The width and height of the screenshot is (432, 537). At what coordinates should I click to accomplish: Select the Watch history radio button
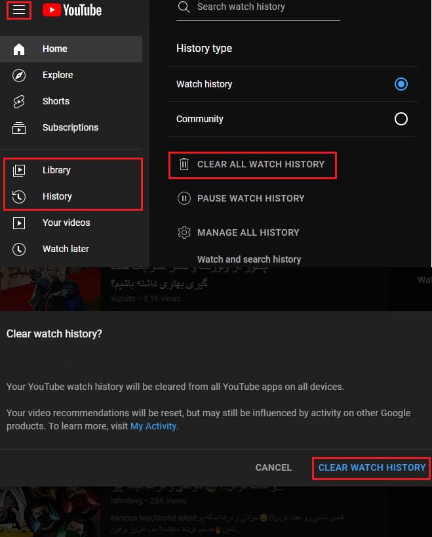pos(401,84)
